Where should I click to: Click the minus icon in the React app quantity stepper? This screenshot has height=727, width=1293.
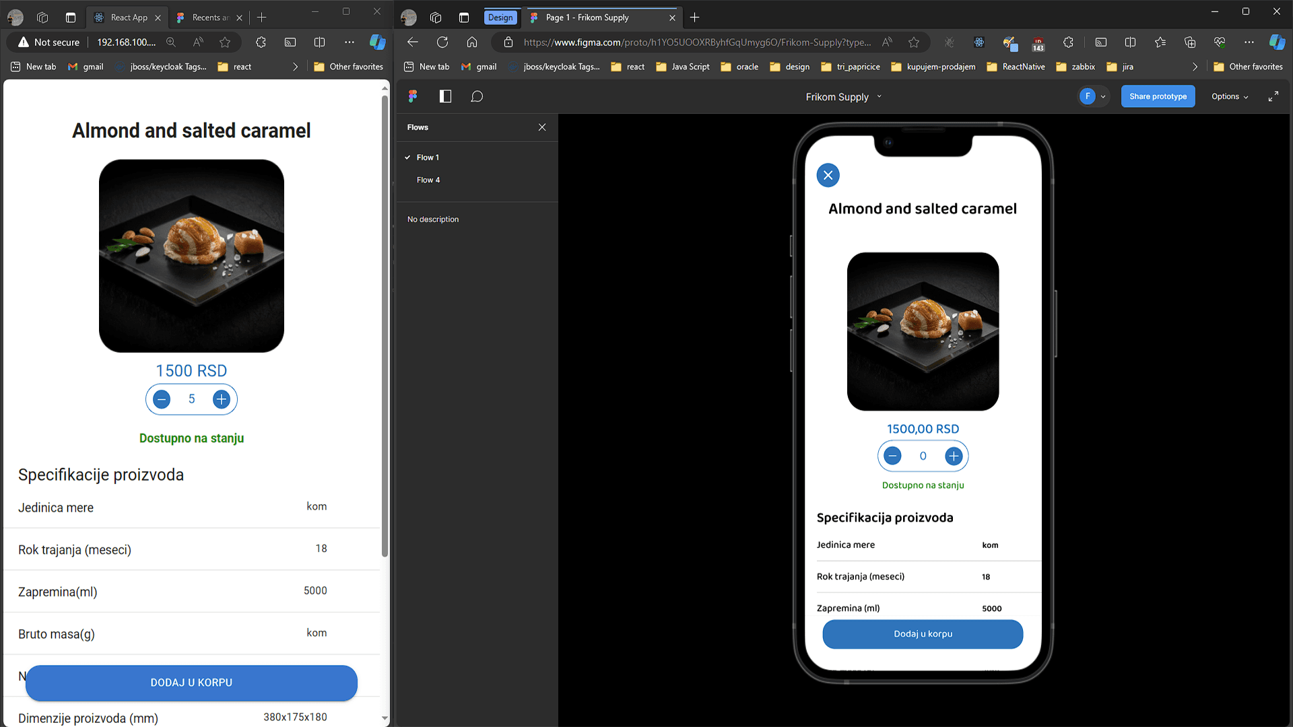162,399
